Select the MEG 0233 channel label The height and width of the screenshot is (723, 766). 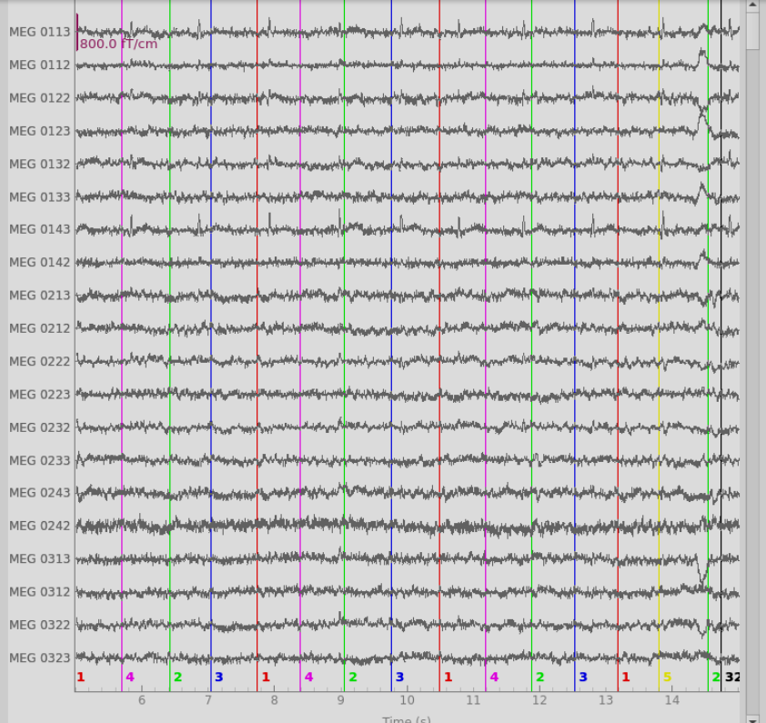pyautogui.click(x=39, y=461)
